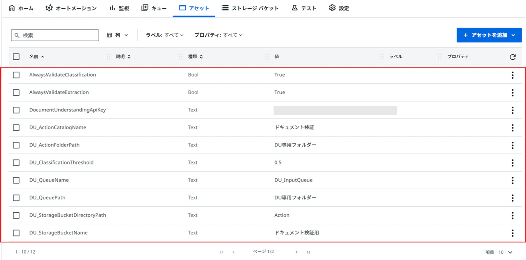This screenshot has height=260, width=526.
Task: Click the アセットを追加 button
Action: (489, 35)
